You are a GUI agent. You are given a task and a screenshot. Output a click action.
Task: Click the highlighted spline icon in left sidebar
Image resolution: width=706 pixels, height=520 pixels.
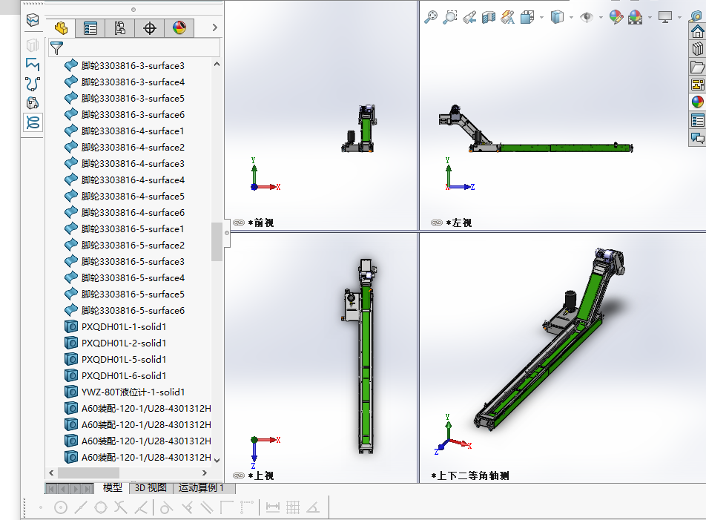click(x=33, y=122)
